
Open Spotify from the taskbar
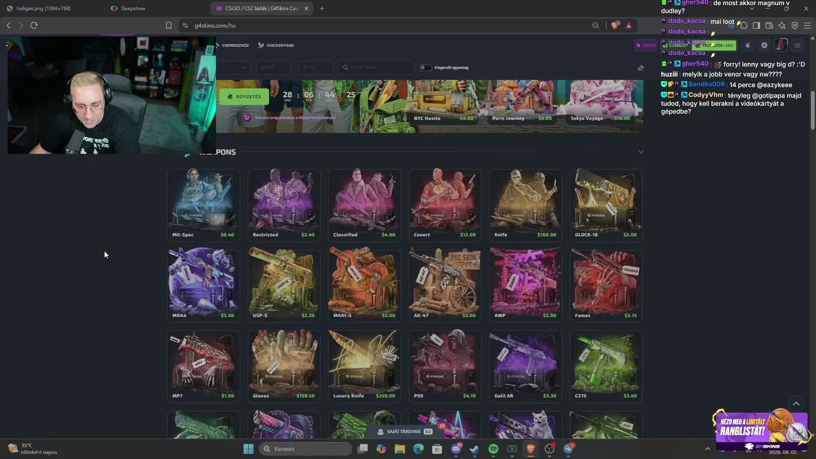point(493,449)
